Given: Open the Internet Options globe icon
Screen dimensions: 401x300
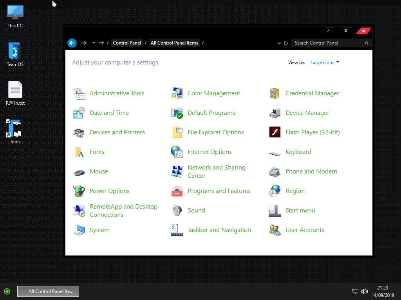Looking at the screenshot, I should coord(177,152).
